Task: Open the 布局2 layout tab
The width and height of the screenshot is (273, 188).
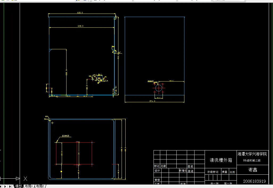Action: (x=40, y=186)
